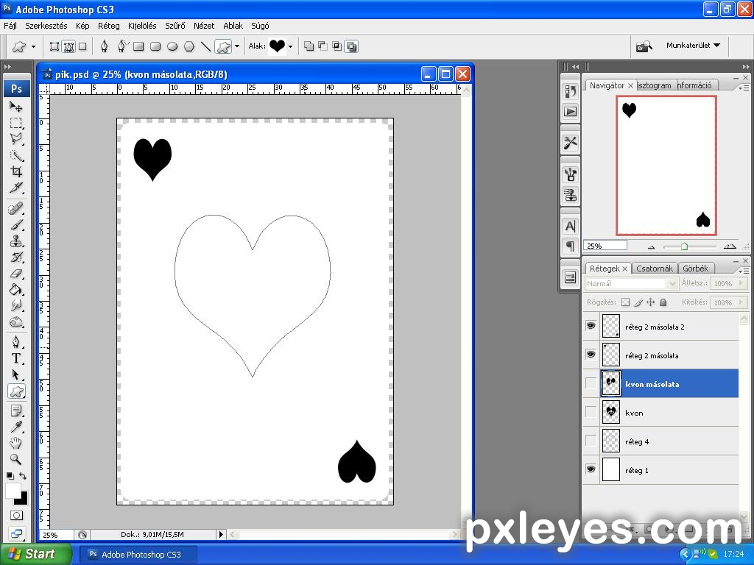Open the Alak custom shape picker
This screenshot has height=565, width=754.
click(x=290, y=46)
